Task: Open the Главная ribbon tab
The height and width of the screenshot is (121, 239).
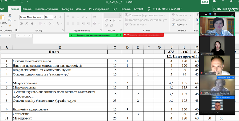Action: coord(14,9)
